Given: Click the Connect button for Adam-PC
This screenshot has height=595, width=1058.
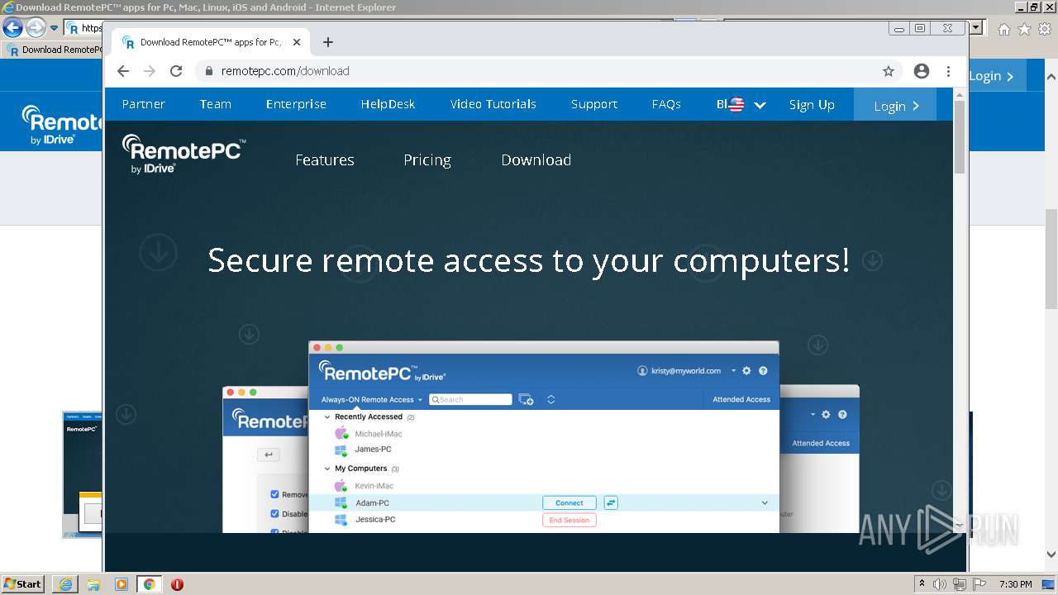Looking at the screenshot, I should (570, 502).
